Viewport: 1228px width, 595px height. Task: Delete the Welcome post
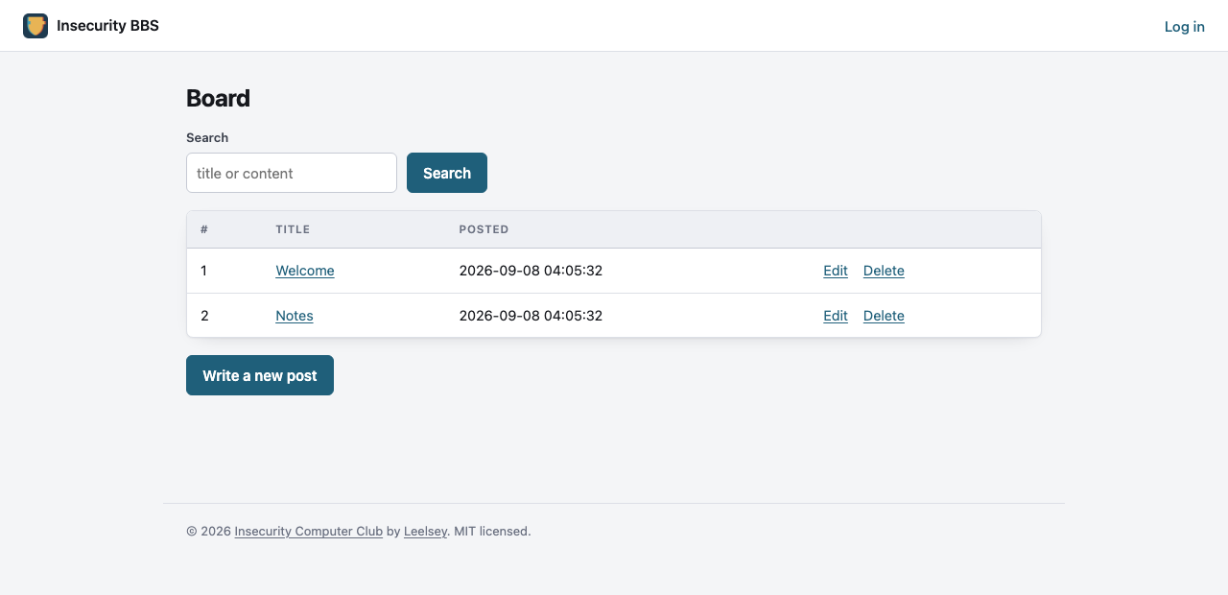(x=884, y=271)
